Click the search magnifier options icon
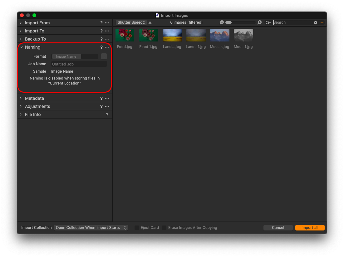The width and height of the screenshot is (344, 257). coord(268,22)
